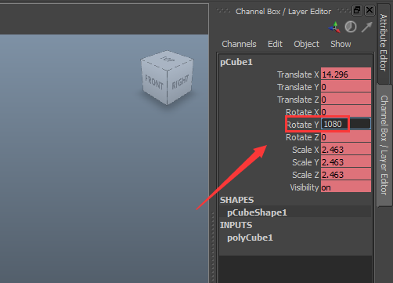Open the Channels menu
This screenshot has width=393, height=283.
click(239, 44)
